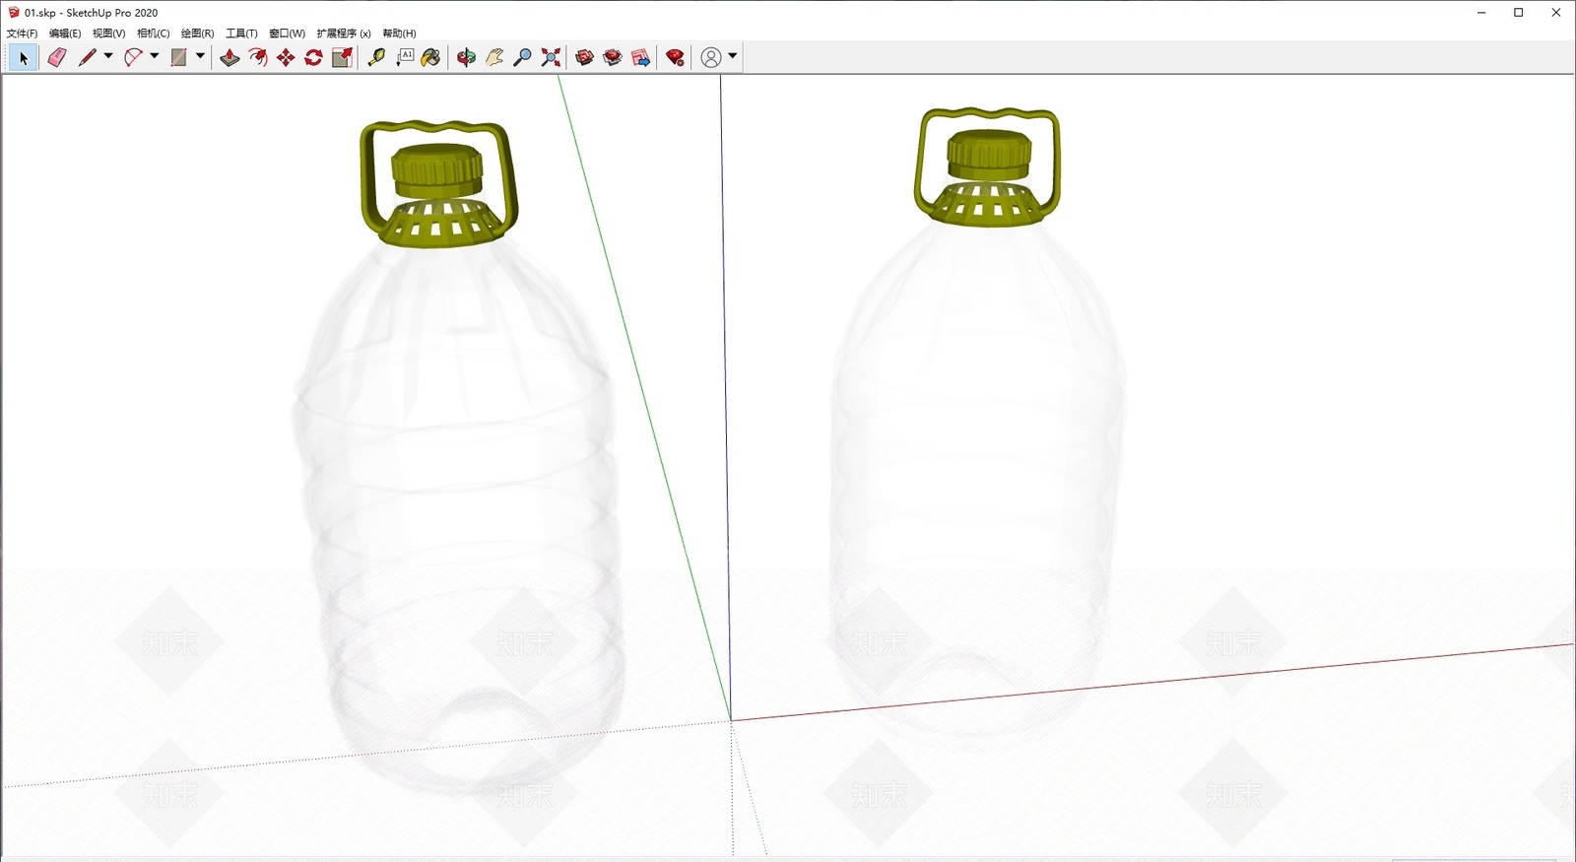Maximize the SketchUp window
1576x862 pixels.
click(1518, 13)
